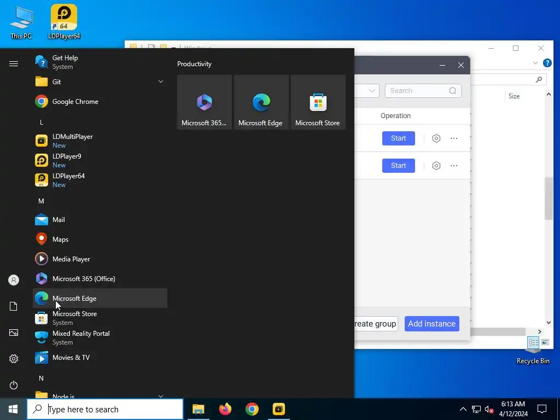Open Firefox from the taskbar
The width and height of the screenshot is (560, 420).
tap(225, 409)
